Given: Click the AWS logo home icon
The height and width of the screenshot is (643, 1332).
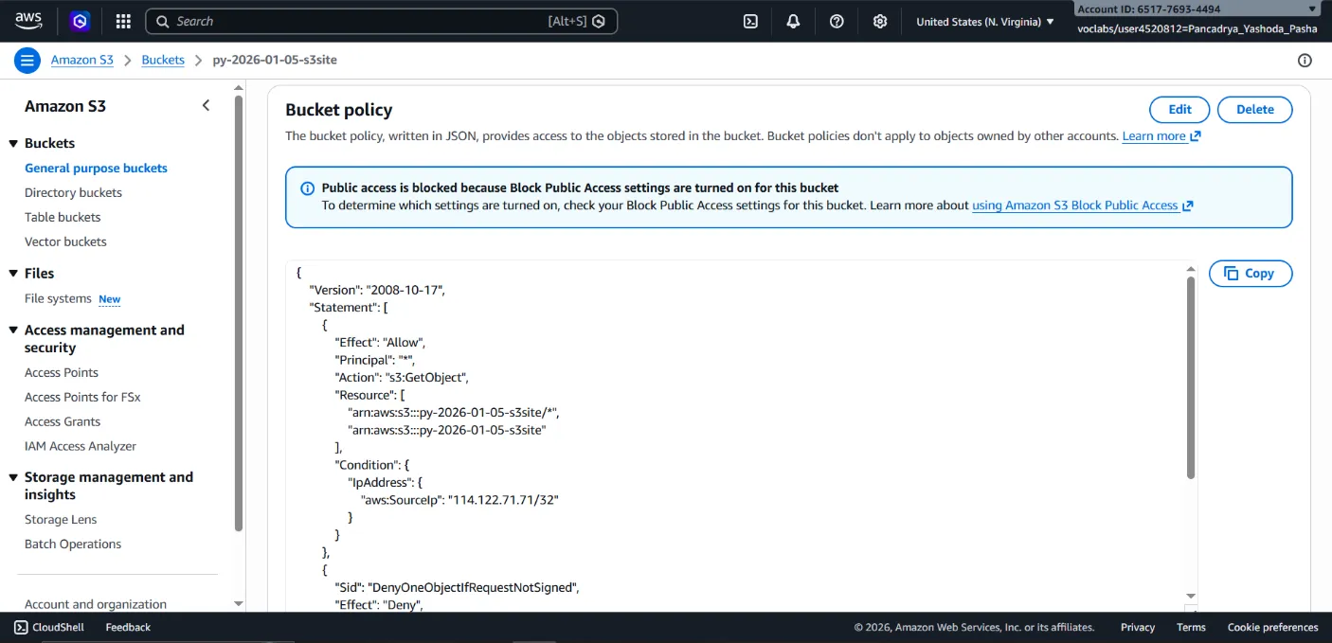Looking at the screenshot, I should tap(28, 21).
